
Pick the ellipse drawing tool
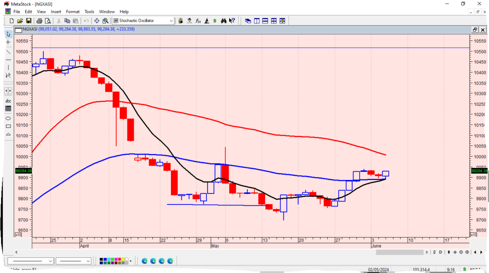tap(8, 118)
